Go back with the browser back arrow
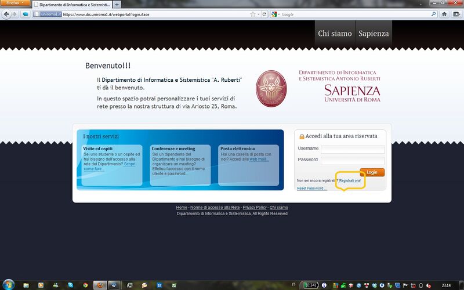 6,14
